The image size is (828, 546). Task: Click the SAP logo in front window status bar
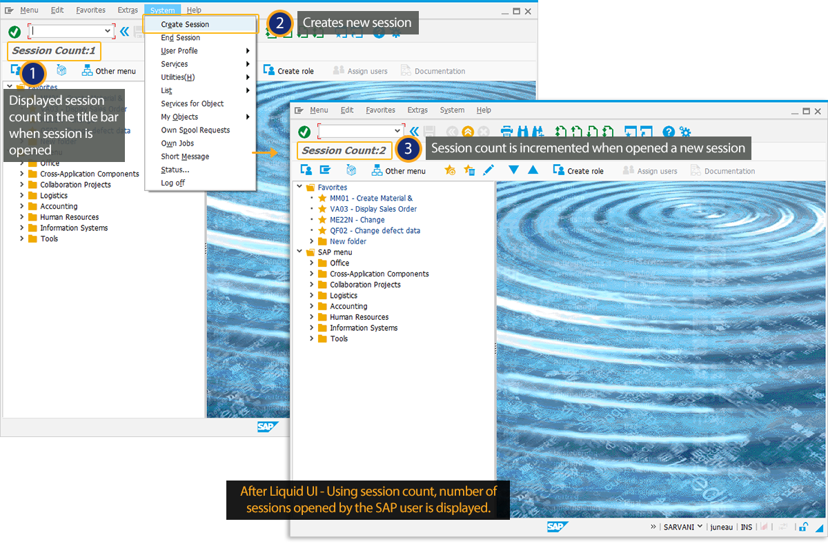coord(558,527)
